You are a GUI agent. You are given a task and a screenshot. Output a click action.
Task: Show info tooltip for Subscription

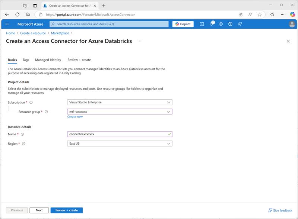click(31, 102)
